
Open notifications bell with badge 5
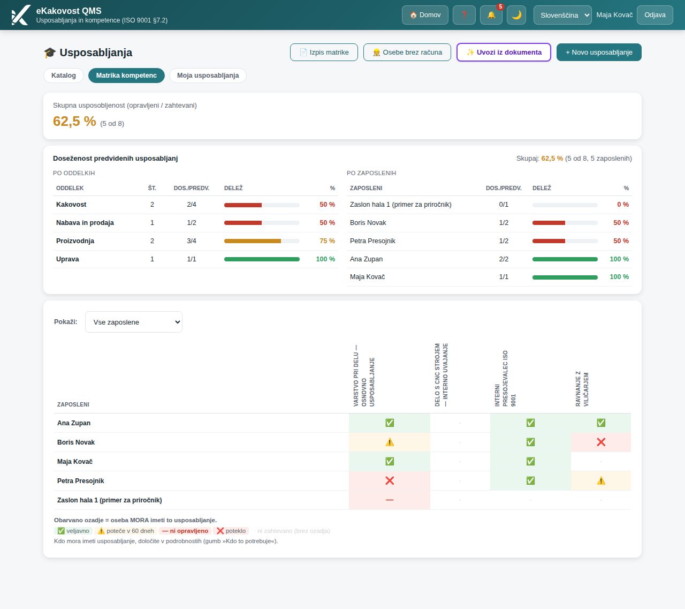coord(491,15)
